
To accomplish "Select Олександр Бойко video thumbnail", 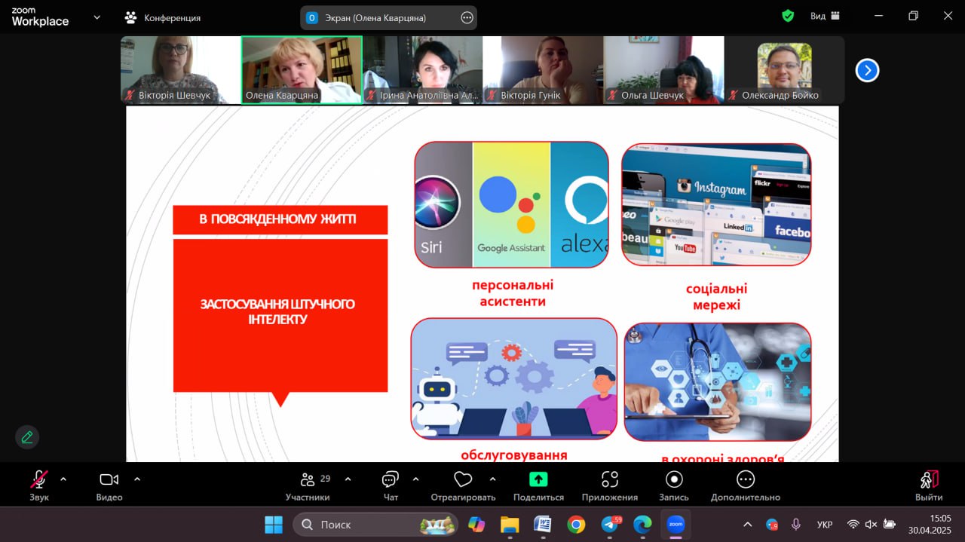I will coord(784,70).
